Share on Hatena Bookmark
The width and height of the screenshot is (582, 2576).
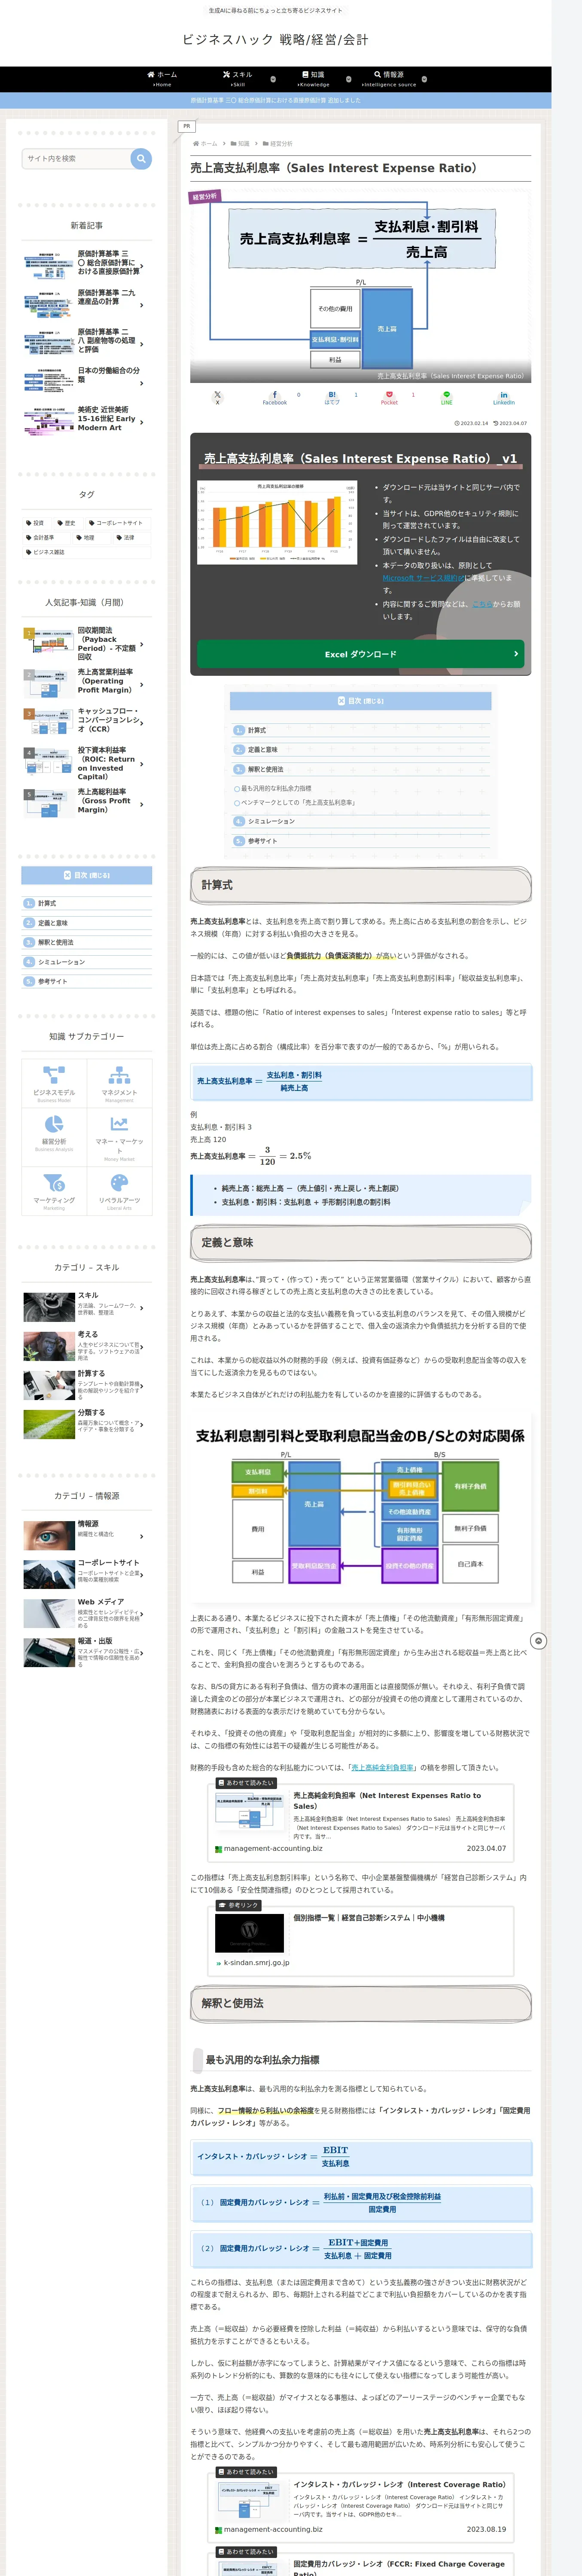(x=332, y=397)
